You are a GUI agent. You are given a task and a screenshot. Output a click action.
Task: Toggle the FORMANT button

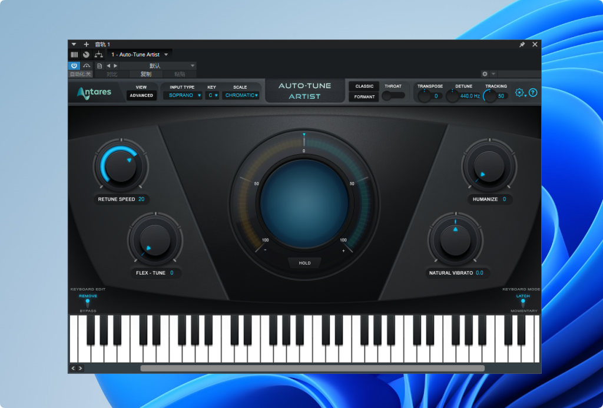[364, 97]
